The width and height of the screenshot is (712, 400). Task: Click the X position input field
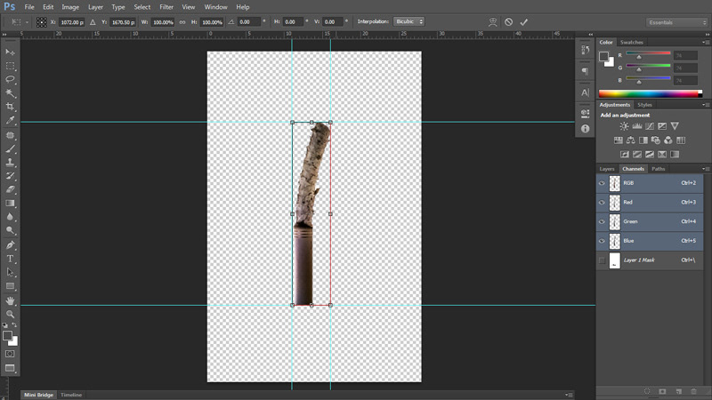click(x=74, y=21)
